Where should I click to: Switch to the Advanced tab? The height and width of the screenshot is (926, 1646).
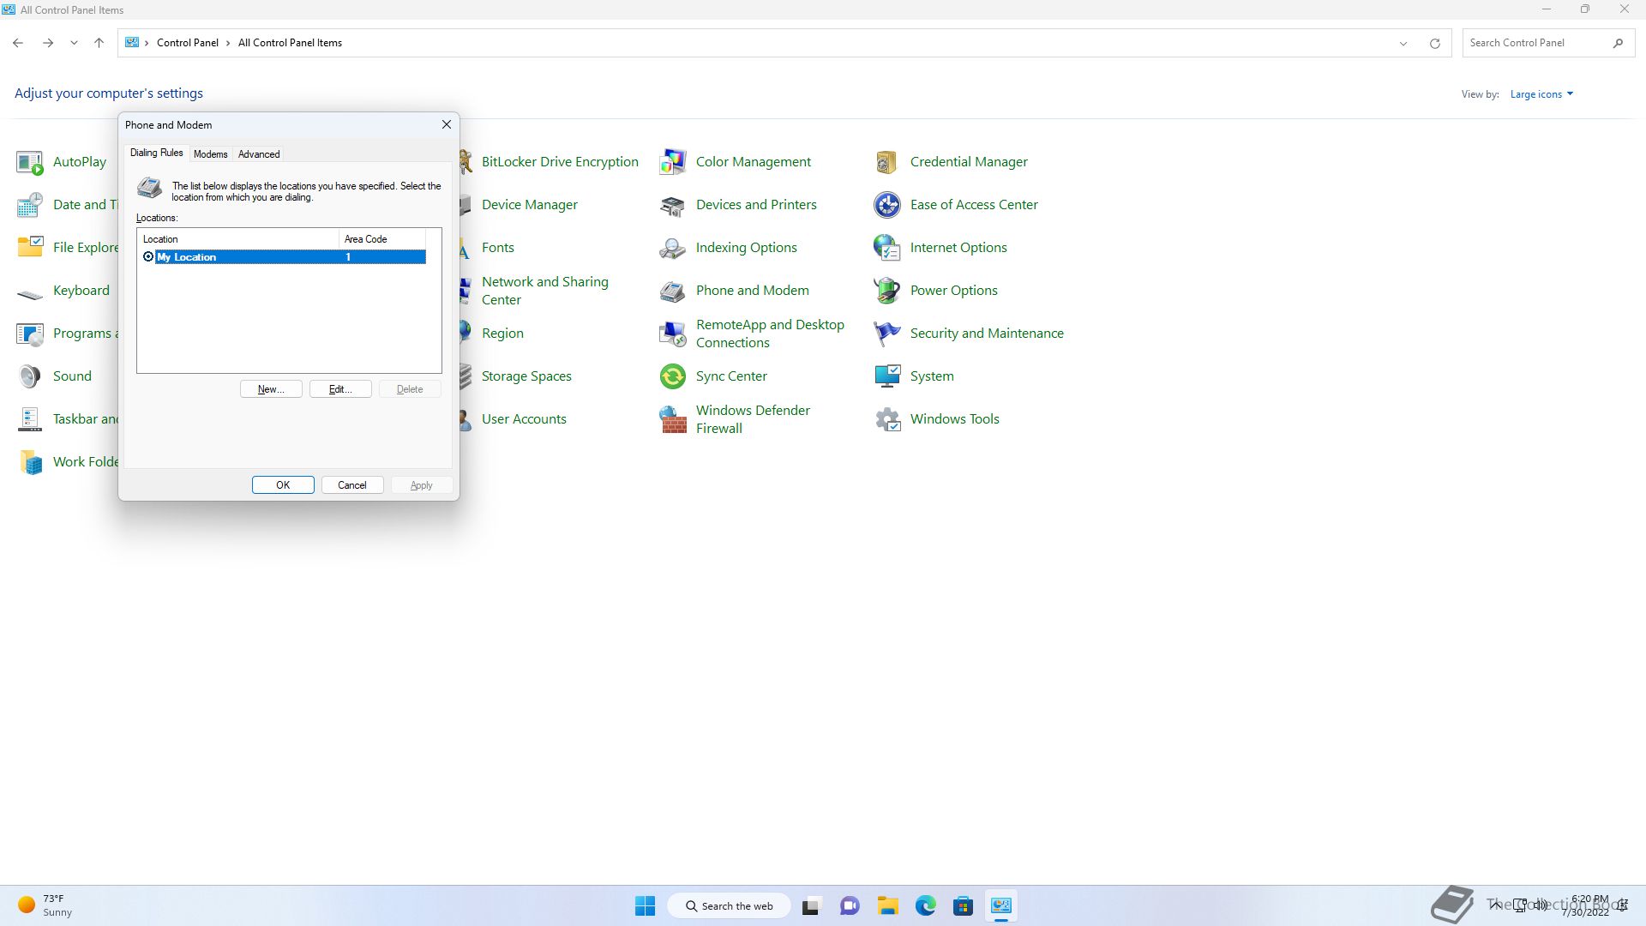[x=259, y=154]
